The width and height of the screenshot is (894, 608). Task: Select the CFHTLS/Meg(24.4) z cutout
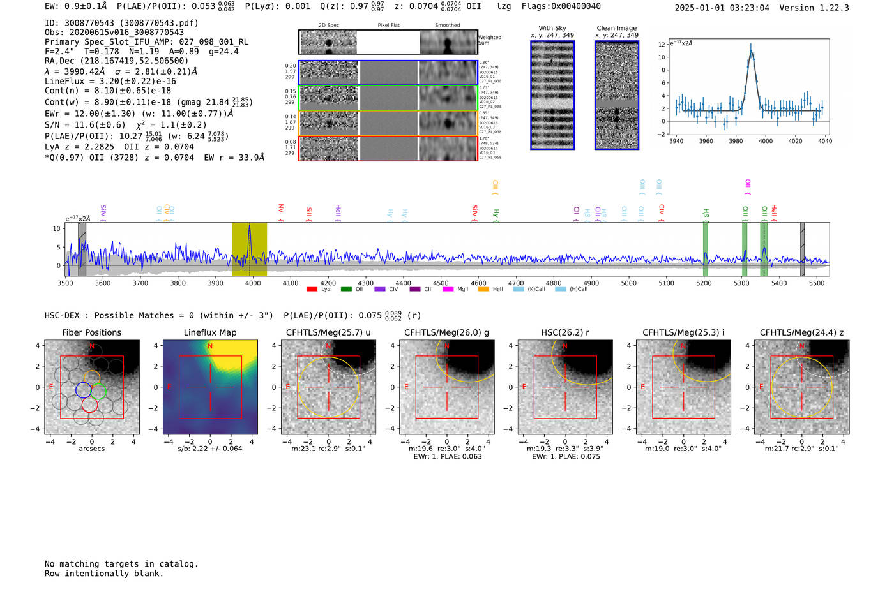[802, 387]
